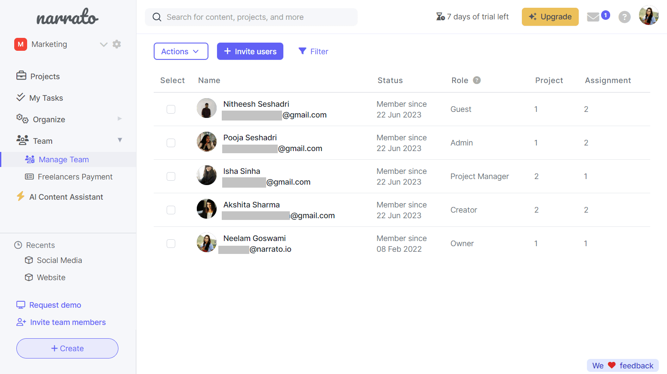This screenshot has width=667, height=374.
Task: Select Akshita Sharma's checkbox
Action: pos(171,210)
